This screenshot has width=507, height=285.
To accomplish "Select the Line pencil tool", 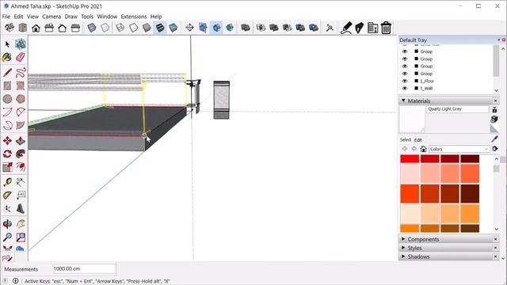I will tap(7, 72).
